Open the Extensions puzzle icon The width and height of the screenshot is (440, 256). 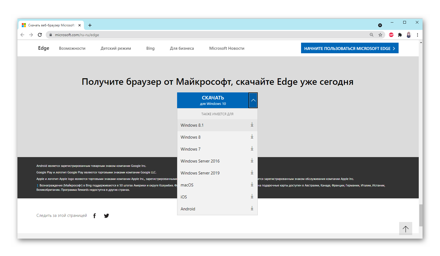[400, 35]
